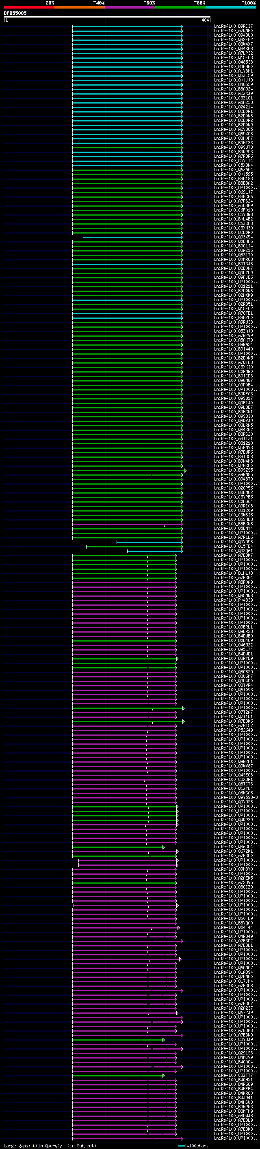Click the white query sequence ruler bar
The image size is (260, 1149).
(107, 17)
